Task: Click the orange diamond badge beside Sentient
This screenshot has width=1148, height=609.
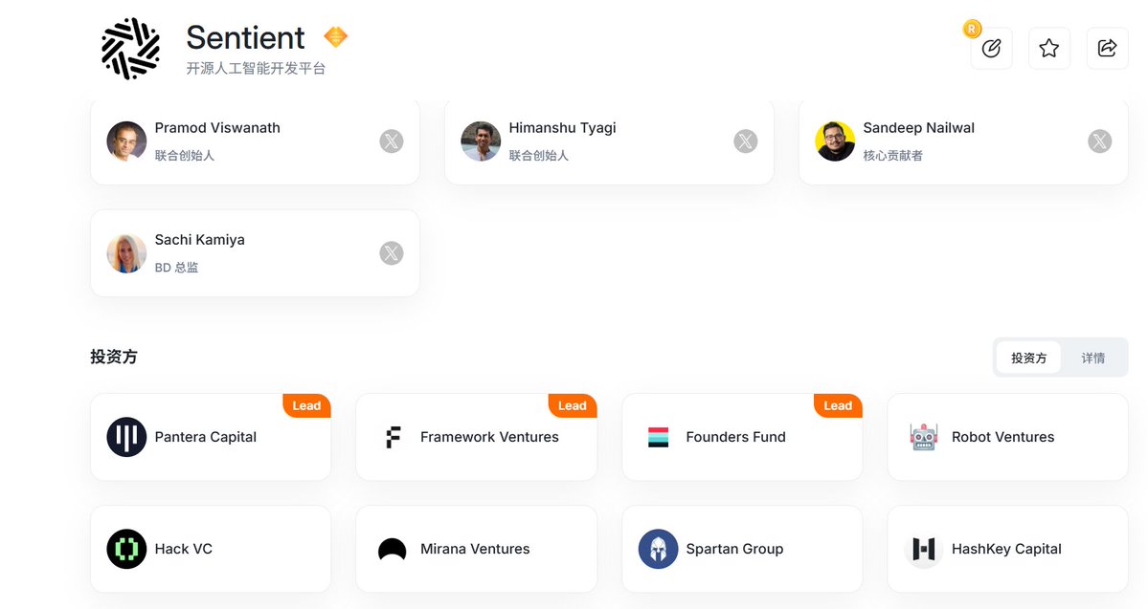Action: pyautogui.click(x=335, y=36)
